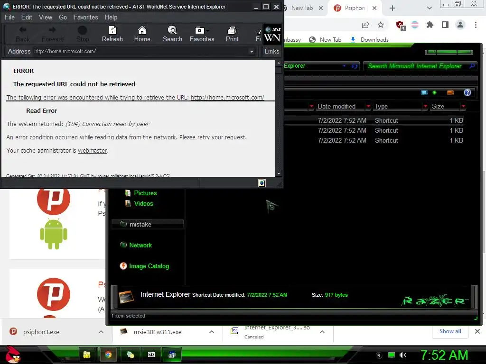Click Print in Internet Explorer toolbar
Viewport: 486px width, 364px height.
pyautogui.click(x=232, y=34)
